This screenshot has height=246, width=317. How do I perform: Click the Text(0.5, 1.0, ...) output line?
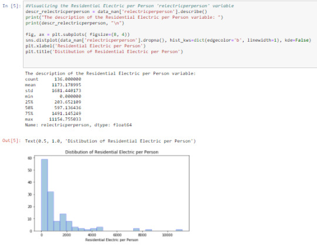[110, 141]
